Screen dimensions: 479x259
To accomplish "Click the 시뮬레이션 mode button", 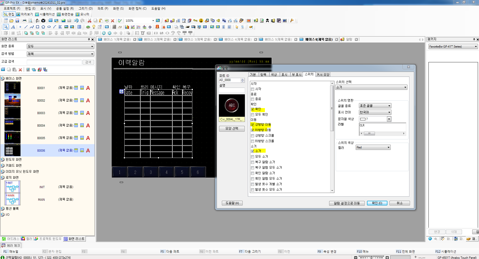I will tap(45, 14).
